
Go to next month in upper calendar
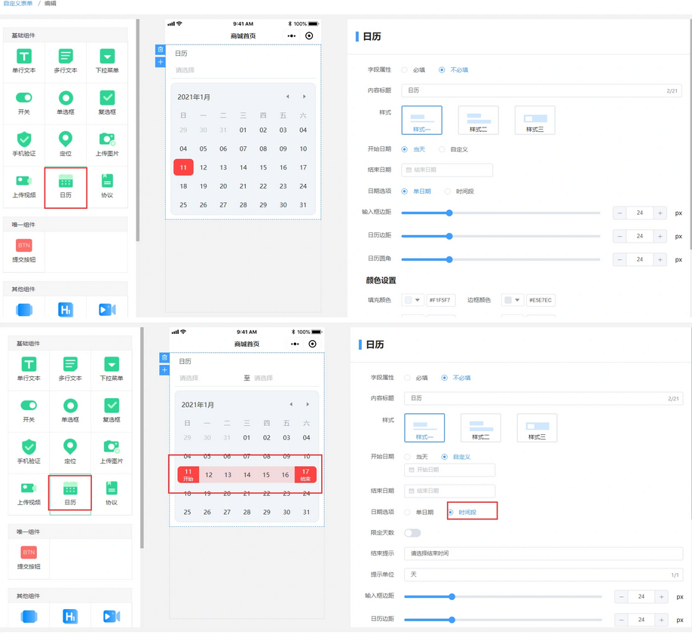[x=305, y=96]
